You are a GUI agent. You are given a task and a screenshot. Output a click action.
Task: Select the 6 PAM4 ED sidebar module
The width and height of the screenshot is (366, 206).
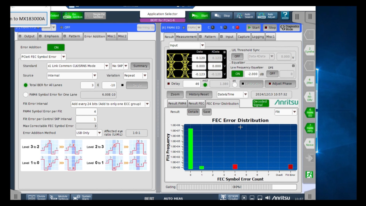(309, 112)
